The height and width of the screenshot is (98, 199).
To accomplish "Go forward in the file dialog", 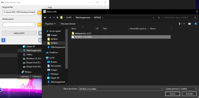I will (50, 18).
